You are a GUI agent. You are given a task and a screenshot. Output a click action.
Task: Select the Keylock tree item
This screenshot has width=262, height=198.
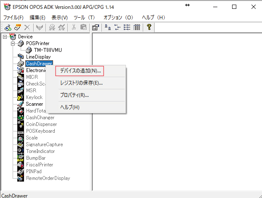(x=34, y=97)
